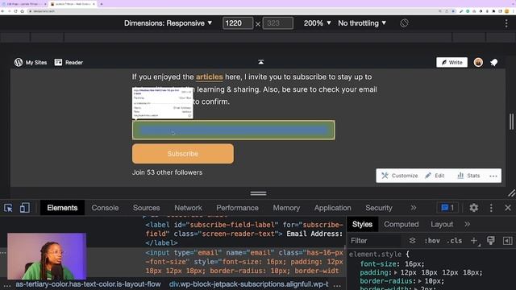Open the 200% zoom dropdown
This screenshot has width=516, height=290.
click(317, 23)
